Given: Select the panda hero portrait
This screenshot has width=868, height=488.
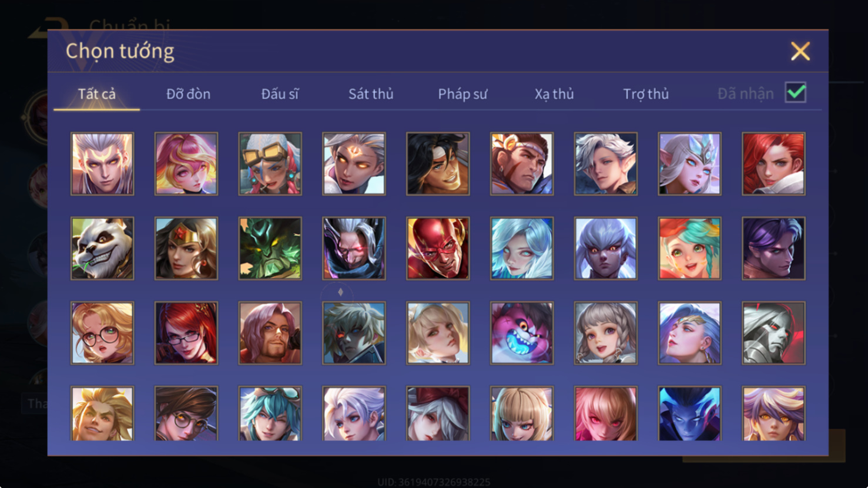Looking at the screenshot, I should pyautogui.click(x=102, y=248).
